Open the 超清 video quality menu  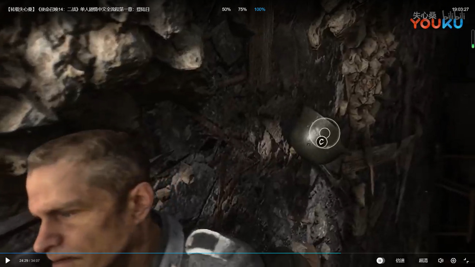click(423, 261)
